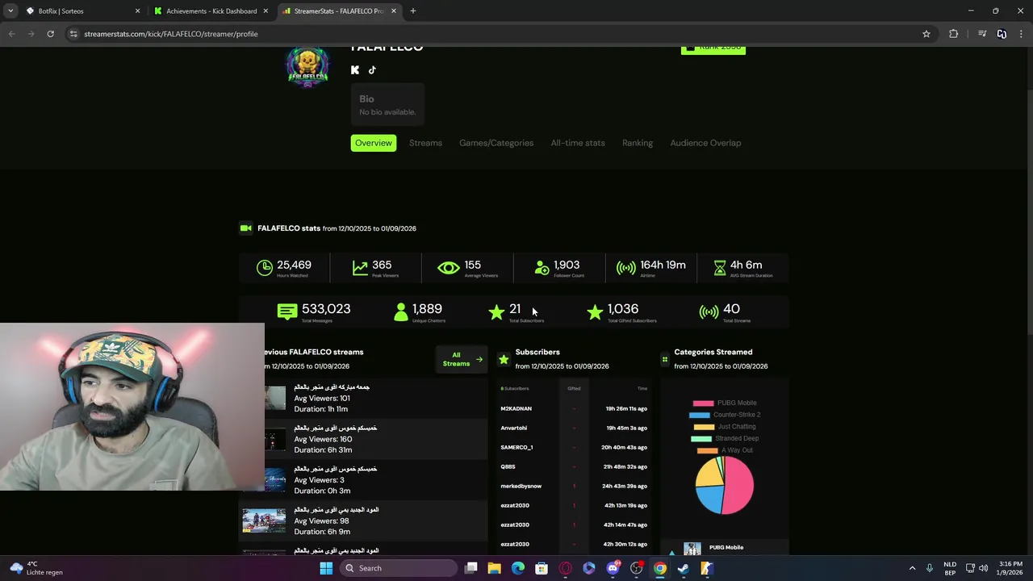1033x581 pixels.
Task: Open FALAFELCO's Kick channel icon link
Action: (355, 70)
